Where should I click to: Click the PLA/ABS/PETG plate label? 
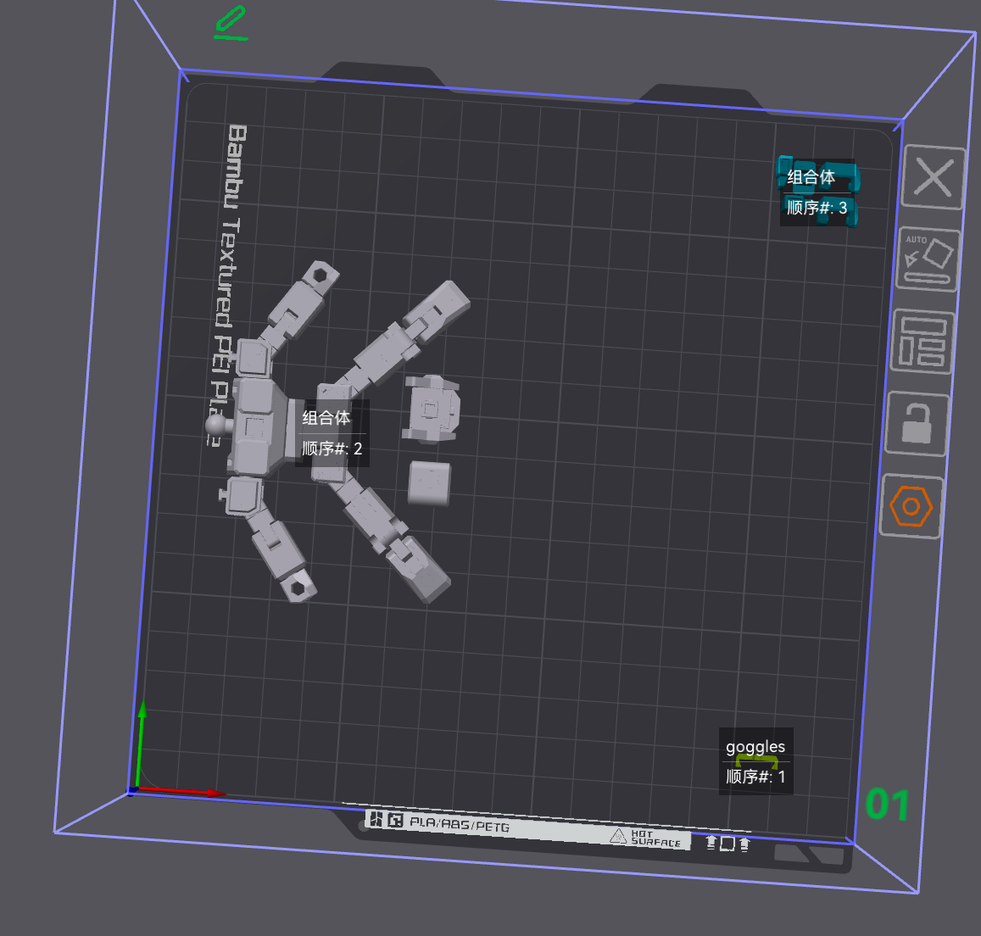point(460,824)
